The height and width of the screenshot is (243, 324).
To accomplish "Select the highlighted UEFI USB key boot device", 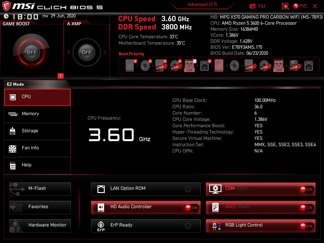I will coord(190,66).
